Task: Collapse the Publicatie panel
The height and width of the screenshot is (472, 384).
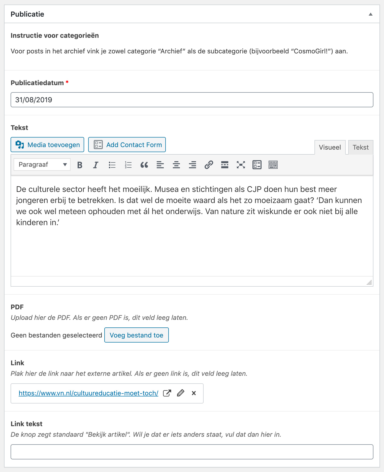Action: pyautogui.click(x=370, y=14)
